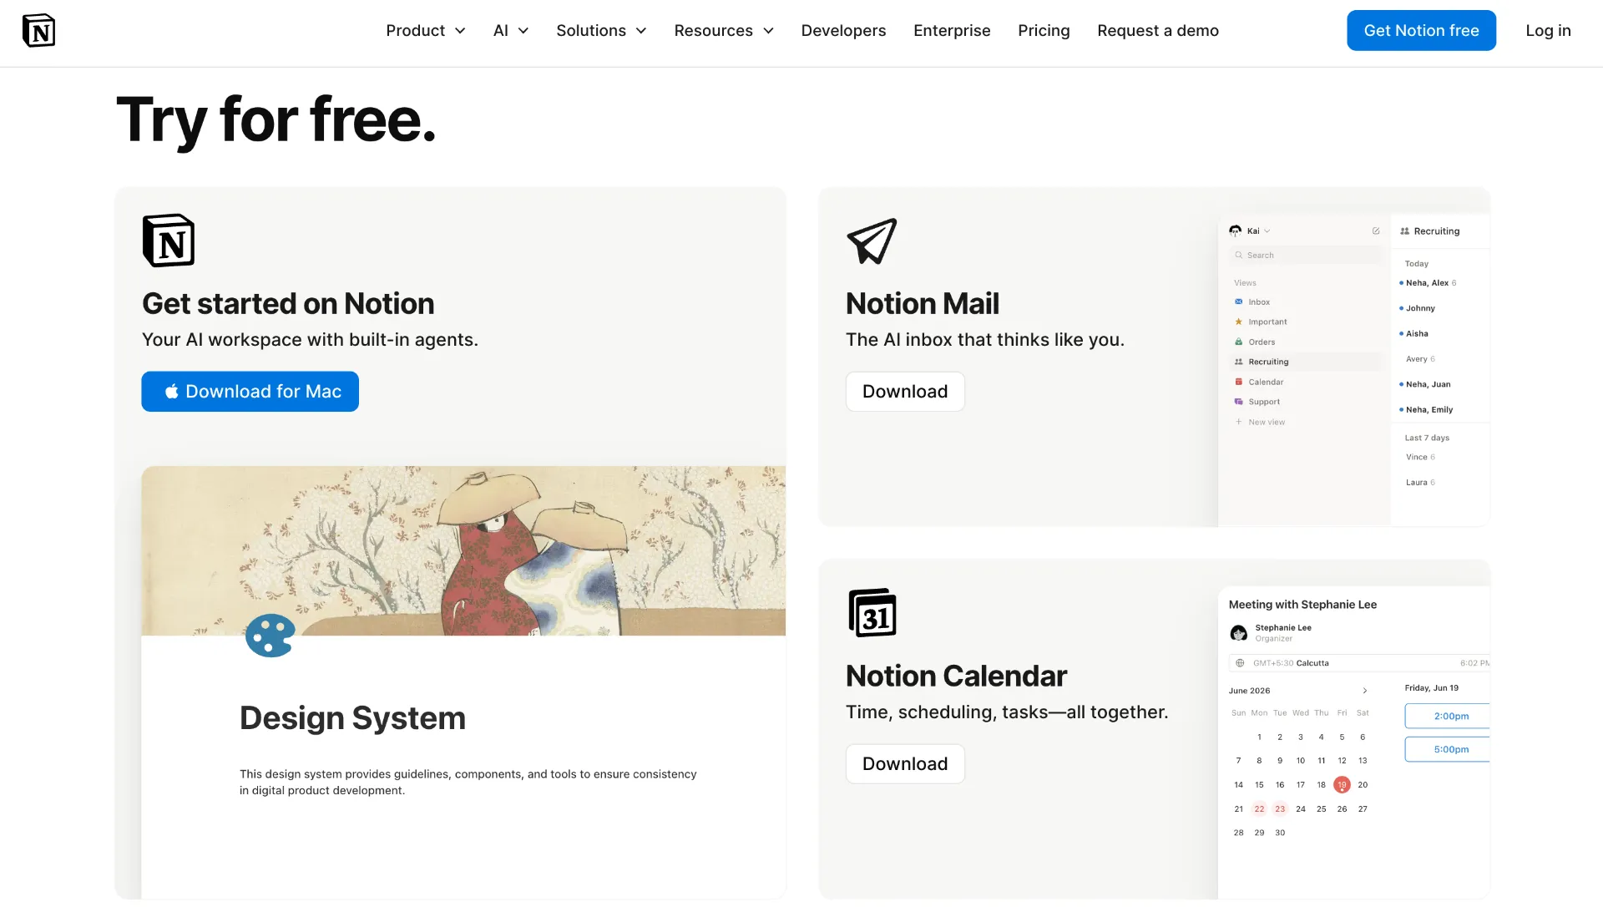Expand the Product menu
This screenshot has height=907, width=1603.
[x=426, y=31]
